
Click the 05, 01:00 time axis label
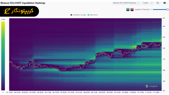pyautogui.click(x=17, y=92)
